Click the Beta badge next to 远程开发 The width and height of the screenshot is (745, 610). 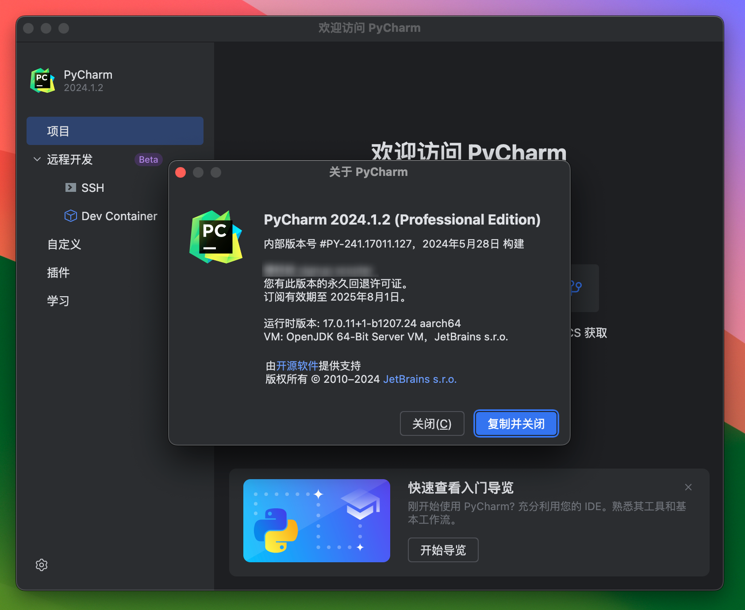(149, 160)
